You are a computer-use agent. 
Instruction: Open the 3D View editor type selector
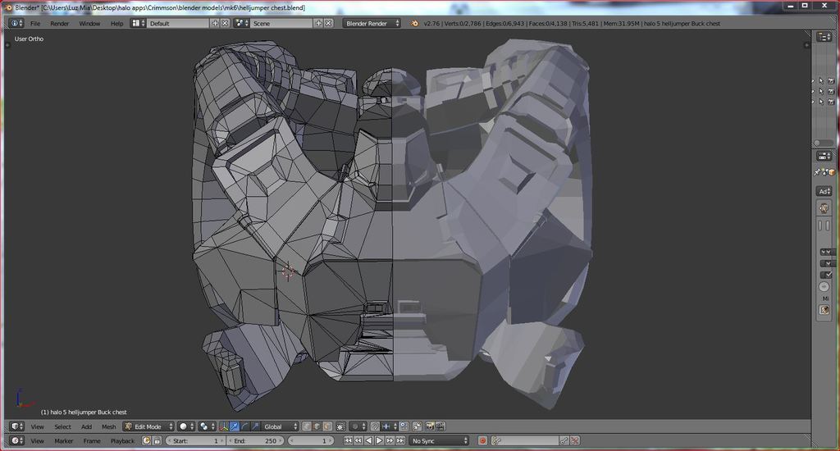point(17,426)
